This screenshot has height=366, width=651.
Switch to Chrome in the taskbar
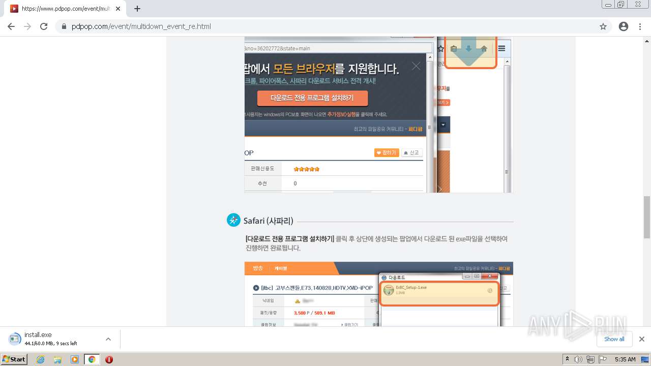[x=92, y=359]
